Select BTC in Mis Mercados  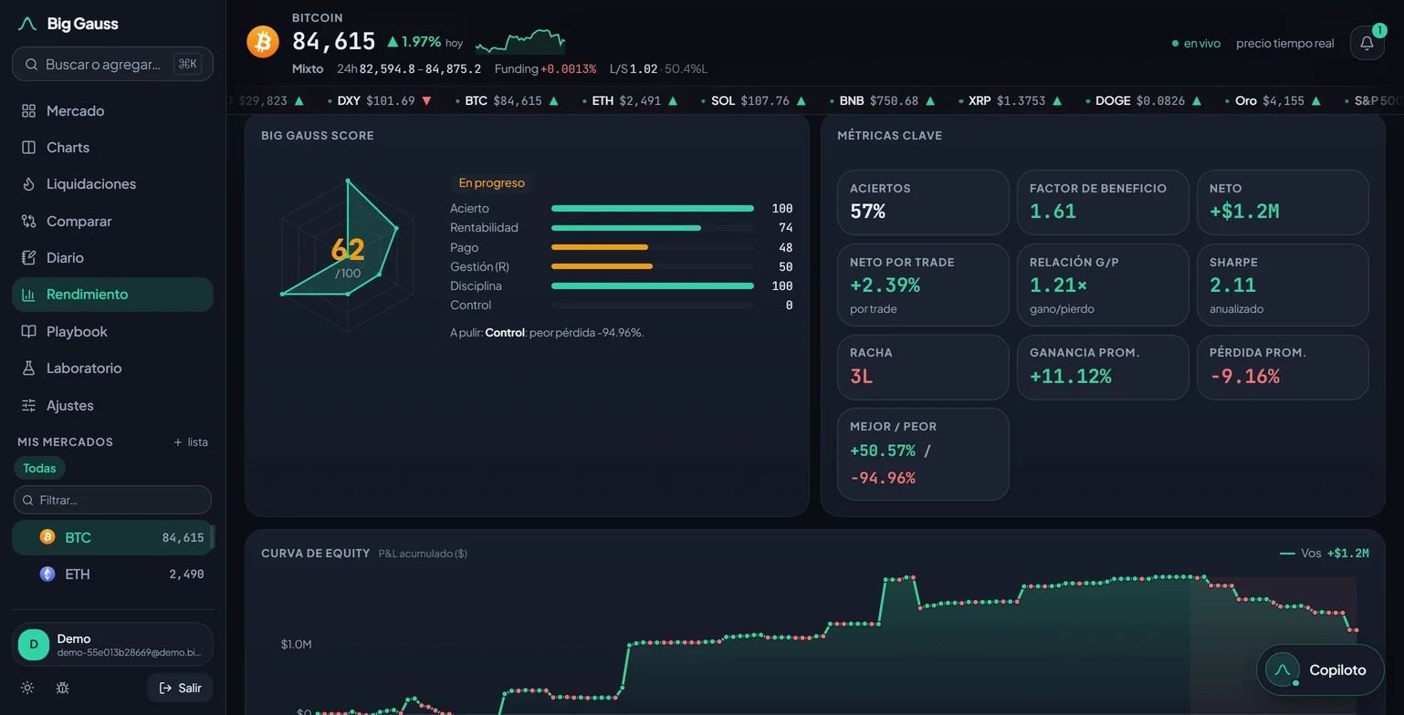112,537
